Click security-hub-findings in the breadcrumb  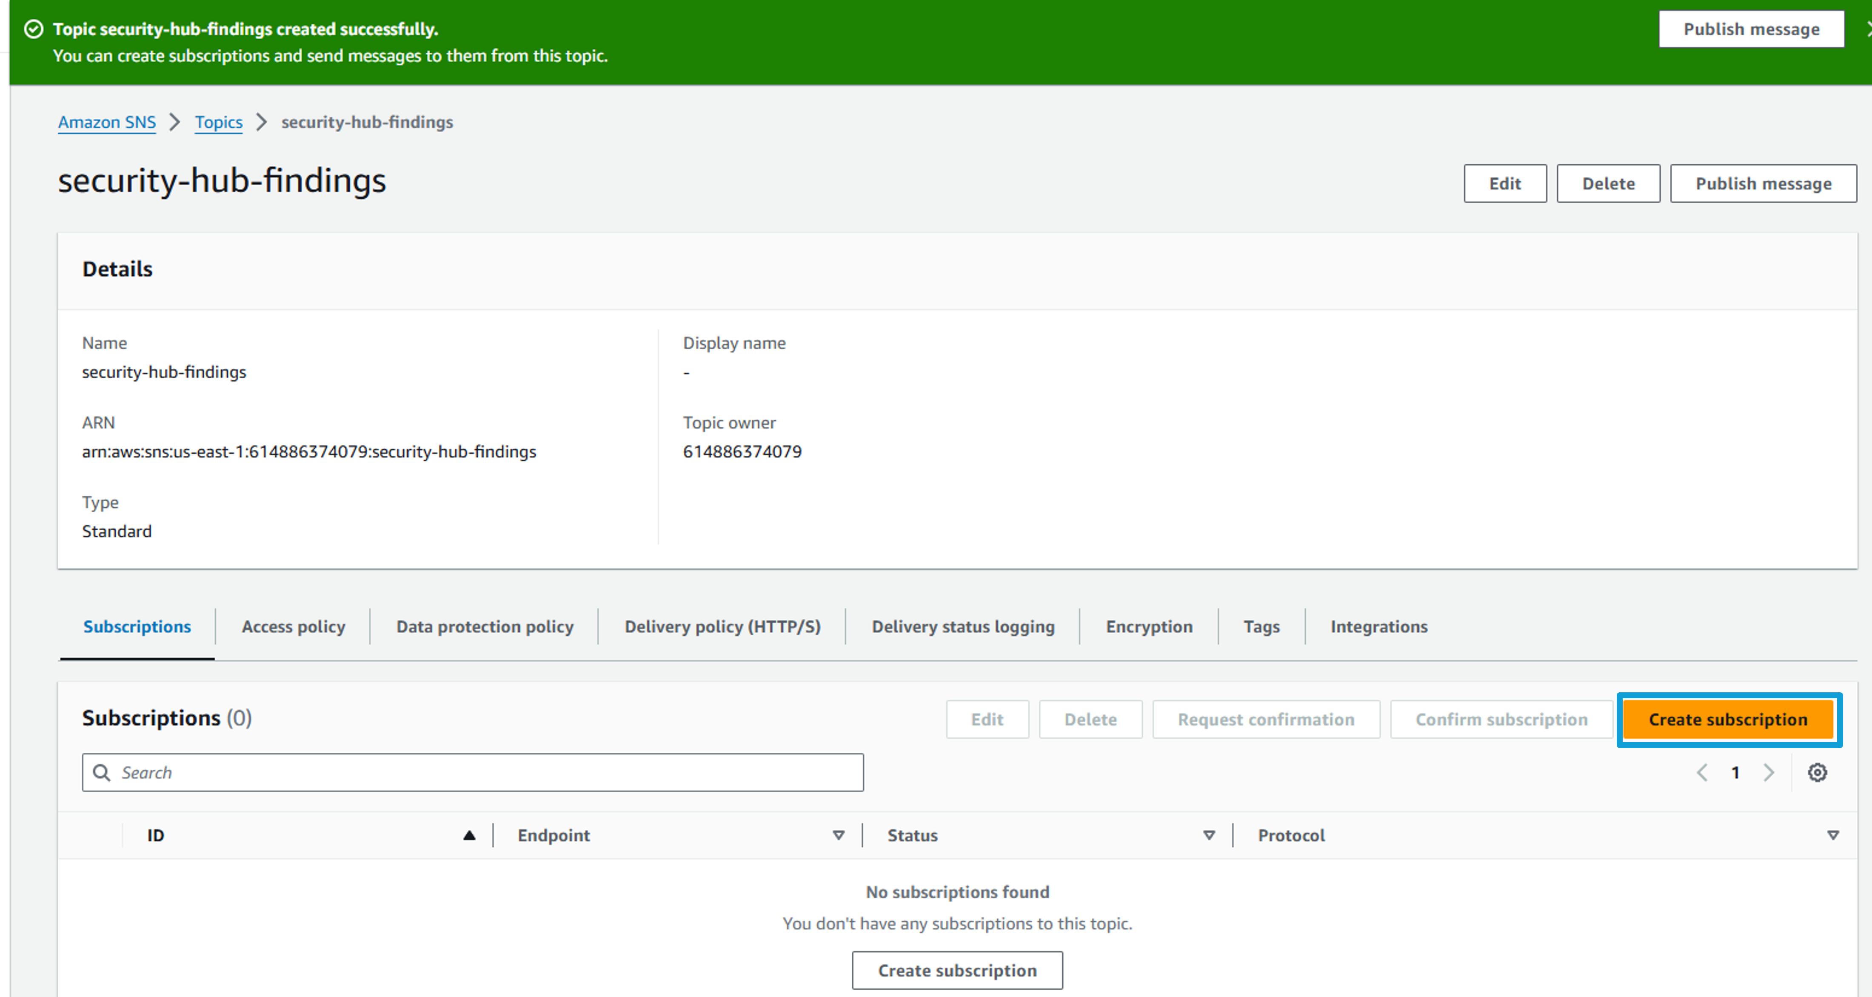click(x=367, y=122)
